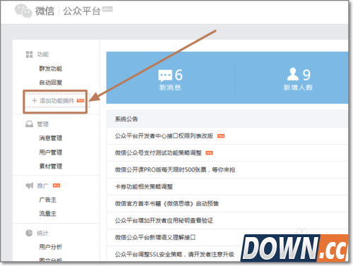This screenshot has height=266, width=353.
Task: Open announcement 公众平台增加开发者应用秘钥查看验证
Action: 164,221
